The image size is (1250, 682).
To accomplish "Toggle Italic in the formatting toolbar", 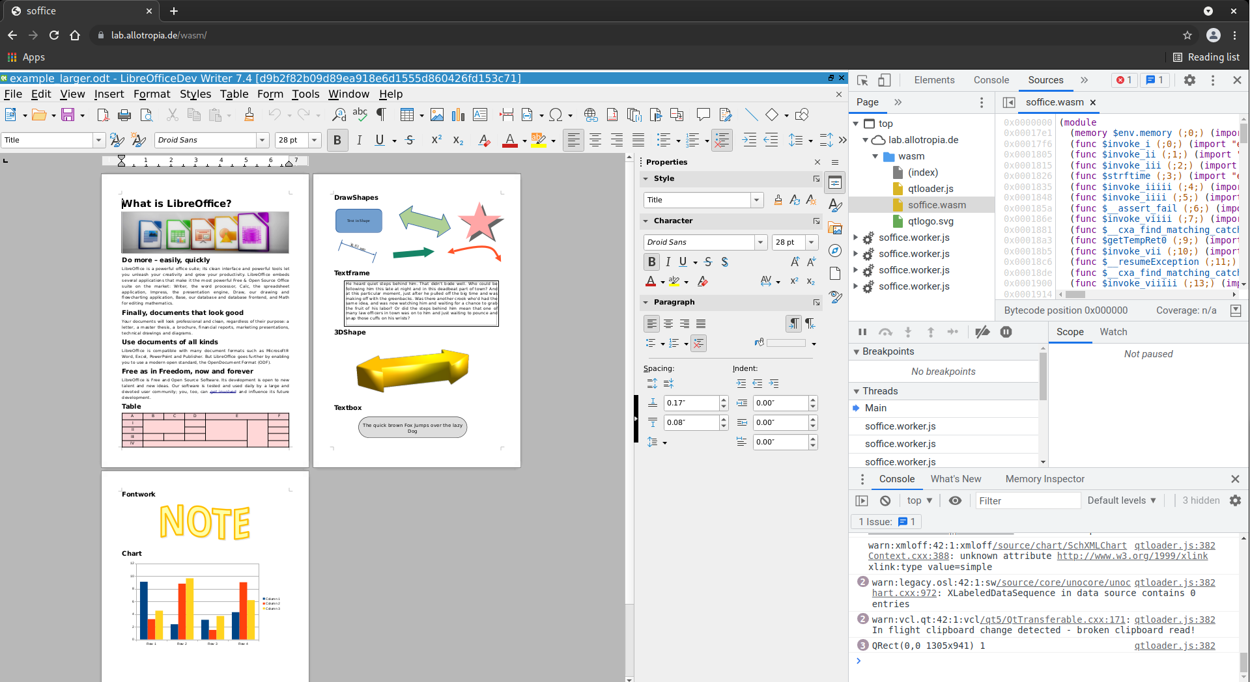I will click(x=359, y=140).
